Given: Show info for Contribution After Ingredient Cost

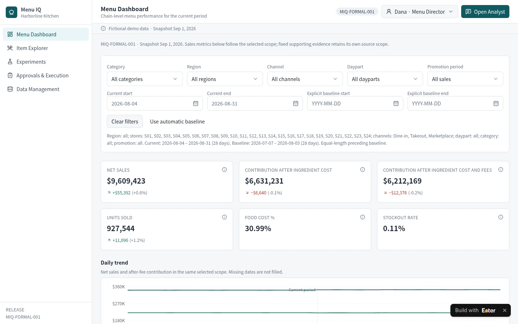Looking at the screenshot, I should click(x=363, y=170).
